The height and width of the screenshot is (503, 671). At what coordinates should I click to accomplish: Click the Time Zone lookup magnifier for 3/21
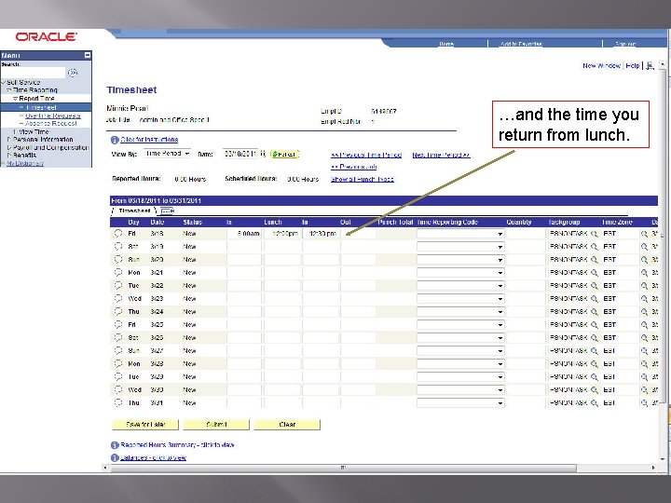(644, 273)
